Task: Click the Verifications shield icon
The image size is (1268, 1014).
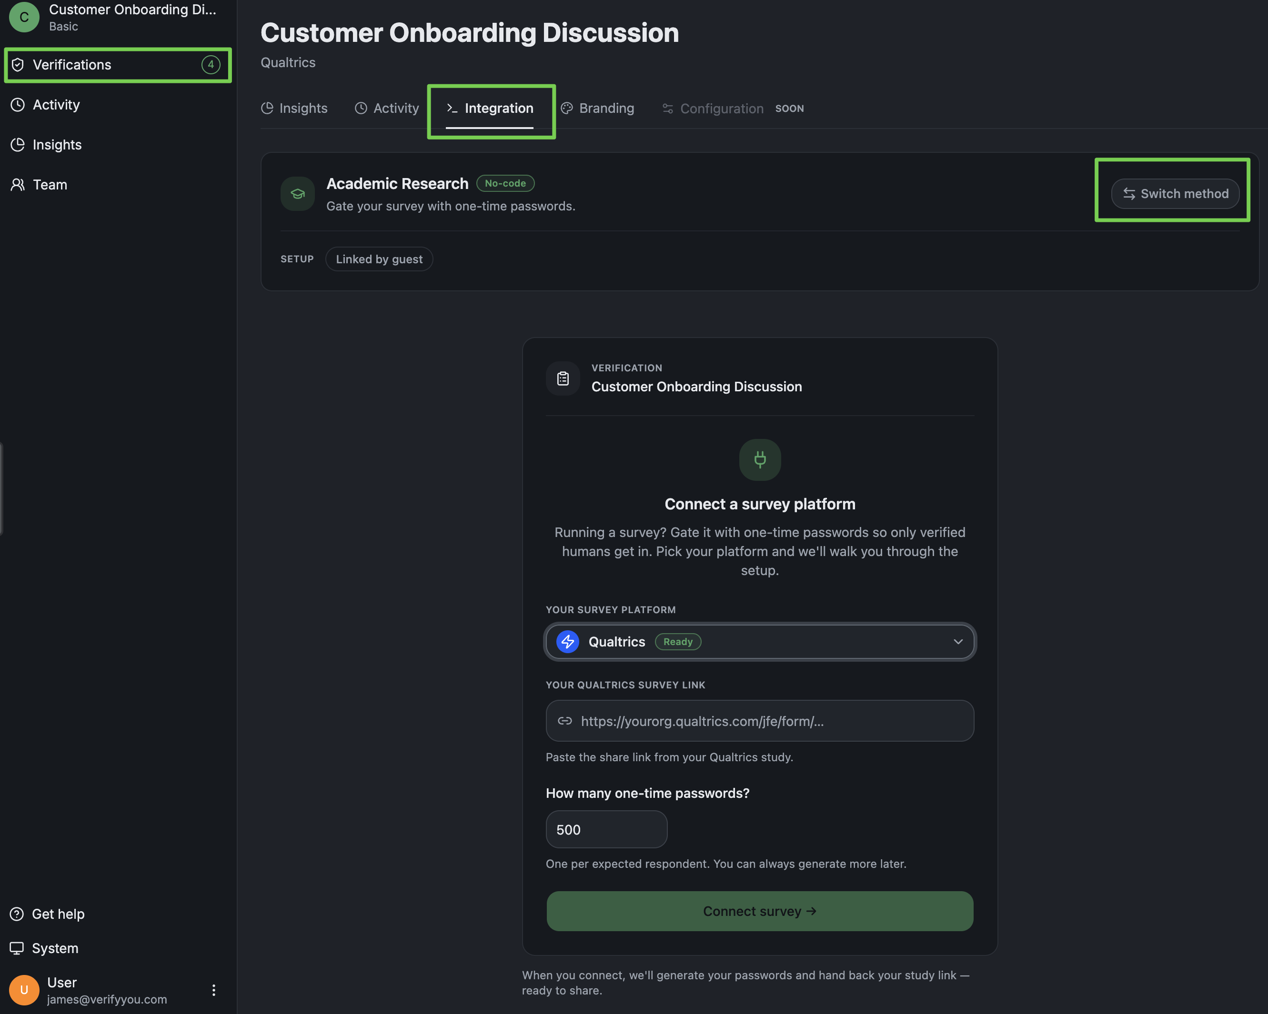Action: [x=18, y=65]
